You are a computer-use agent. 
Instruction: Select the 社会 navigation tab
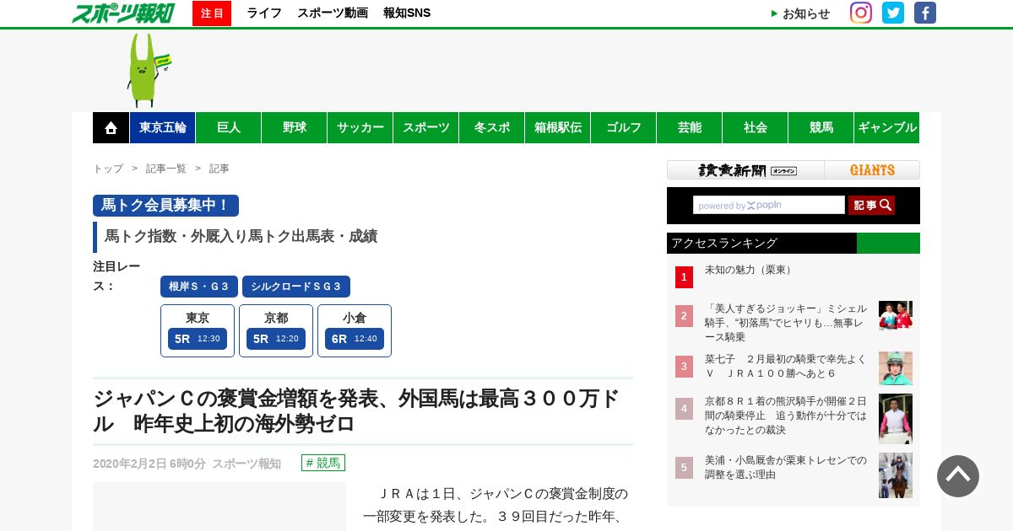[756, 127]
